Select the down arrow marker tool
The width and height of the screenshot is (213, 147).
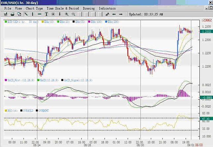tap(60, 14)
